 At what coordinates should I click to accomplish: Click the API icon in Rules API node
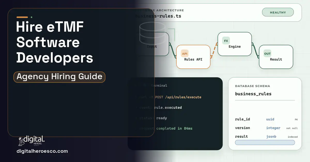[185, 53]
